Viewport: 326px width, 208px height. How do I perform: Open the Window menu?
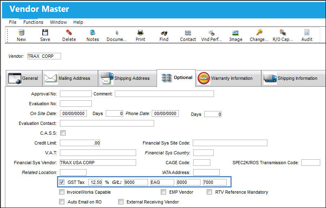58,22
